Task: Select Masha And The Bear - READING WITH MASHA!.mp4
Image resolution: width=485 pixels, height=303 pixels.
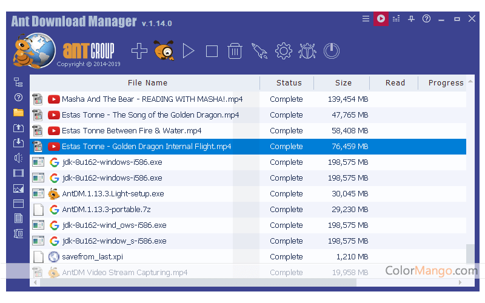Action: 248,99
